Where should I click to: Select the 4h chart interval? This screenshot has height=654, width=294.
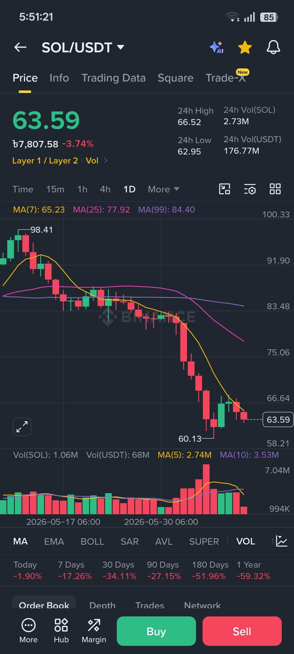pos(105,189)
